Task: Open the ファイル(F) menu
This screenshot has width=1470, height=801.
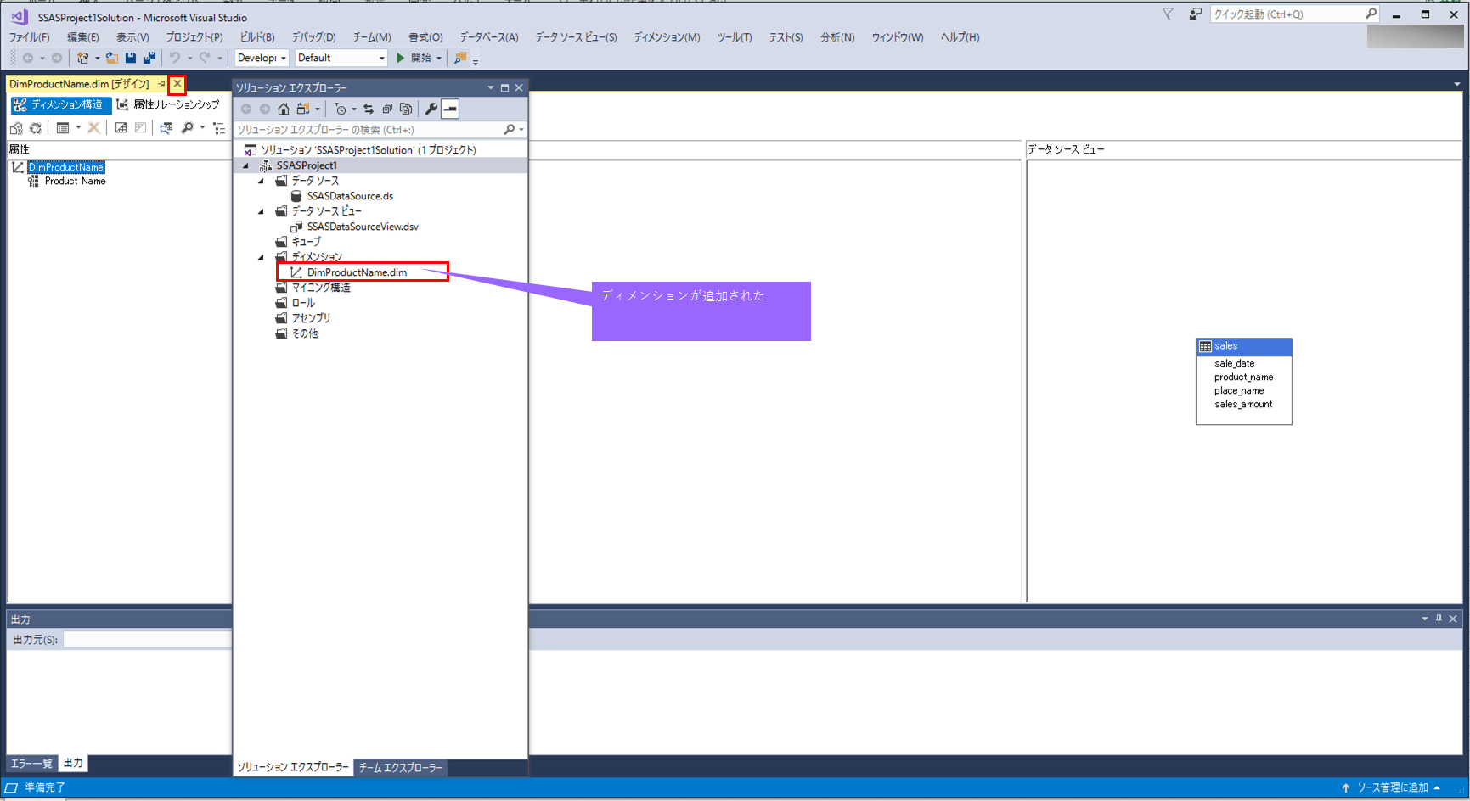Action: tap(30, 37)
